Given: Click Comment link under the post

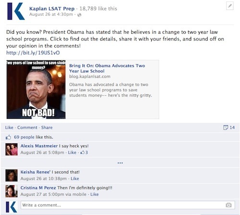Looking at the screenshot, I should [x=27, y=127].
